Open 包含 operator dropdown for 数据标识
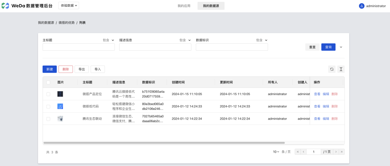 pyautogui.click(x=262, y=40)
